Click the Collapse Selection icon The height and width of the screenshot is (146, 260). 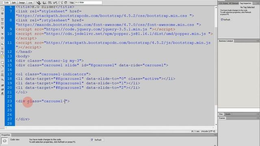[x=2, y=24]
